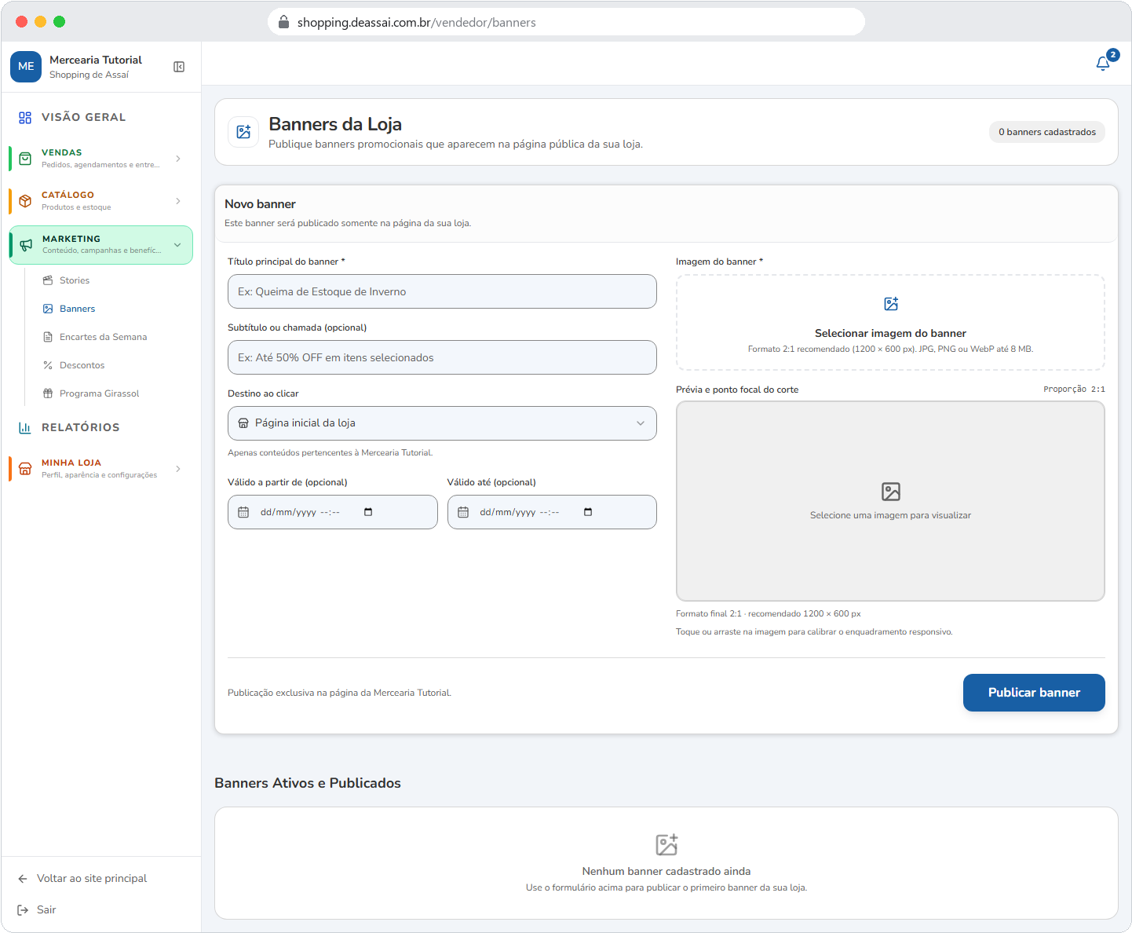Click the Válido a partir de date field
The width and height of the screenshot is (1132, 933).
pos(333,512)
